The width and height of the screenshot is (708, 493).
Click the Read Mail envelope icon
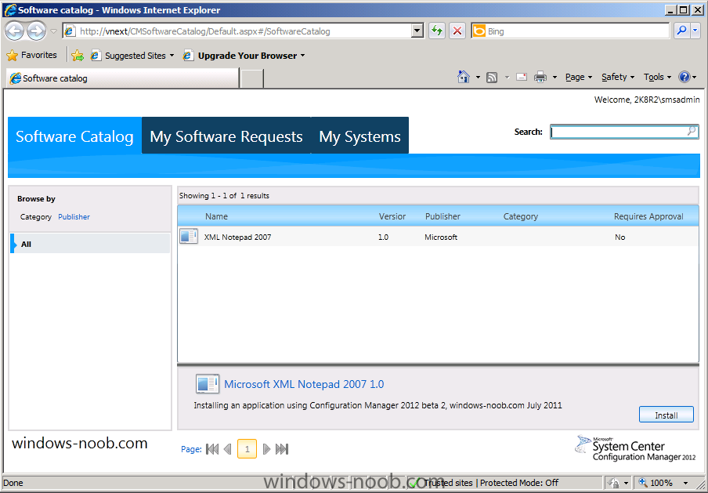(522, 77)
